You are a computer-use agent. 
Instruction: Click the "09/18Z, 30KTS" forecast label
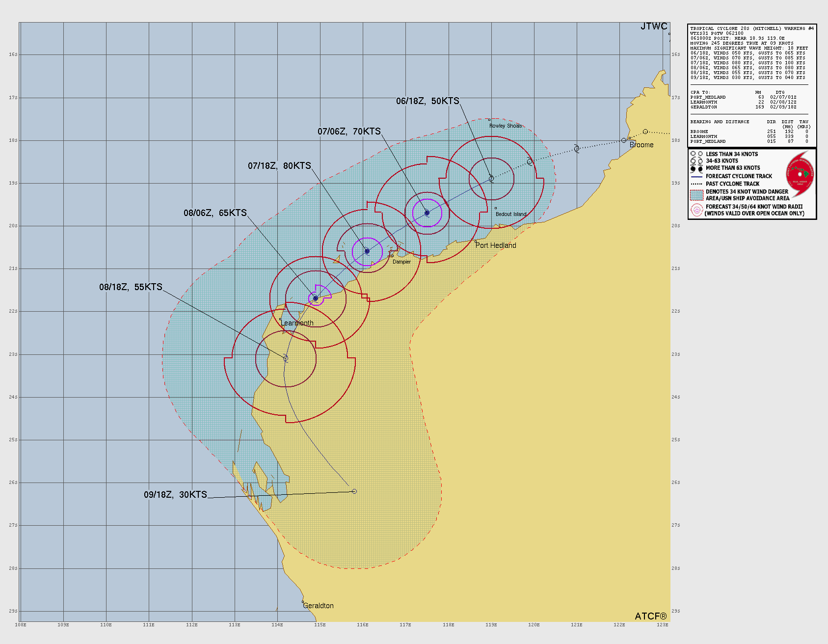pyautogui.click(x=175, y=495)
